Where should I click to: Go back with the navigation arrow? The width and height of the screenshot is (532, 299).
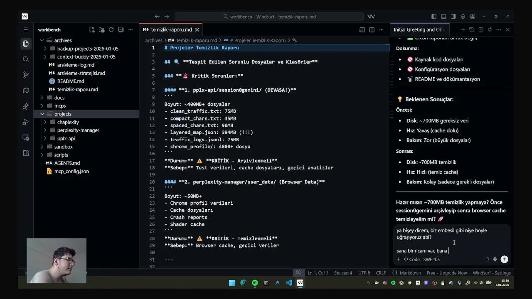click(x=157, y=17)
